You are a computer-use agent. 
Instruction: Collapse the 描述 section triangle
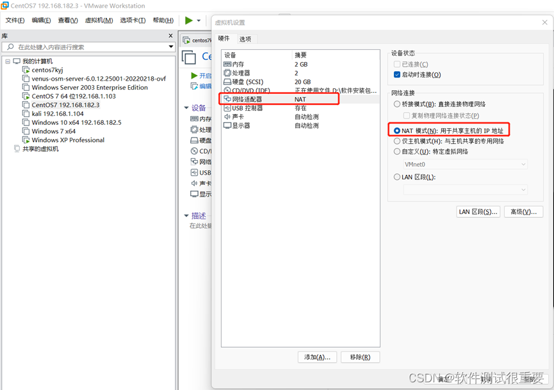click(186, 215)
